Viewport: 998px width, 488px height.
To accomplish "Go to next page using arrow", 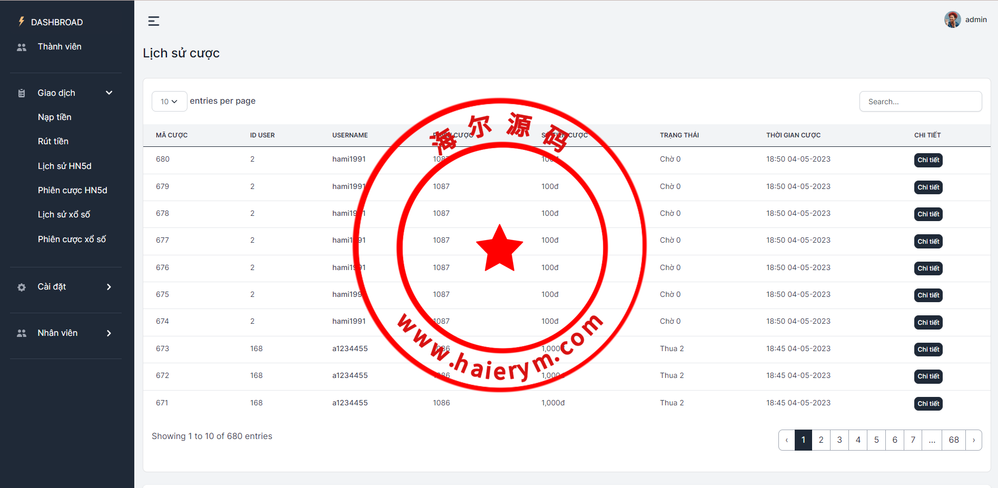I will 973,440.
